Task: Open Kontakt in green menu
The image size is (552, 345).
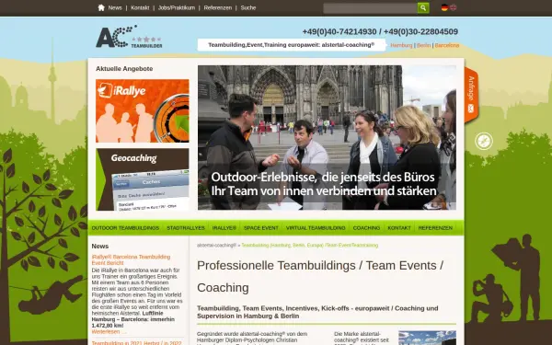Action: coord(399,228)
